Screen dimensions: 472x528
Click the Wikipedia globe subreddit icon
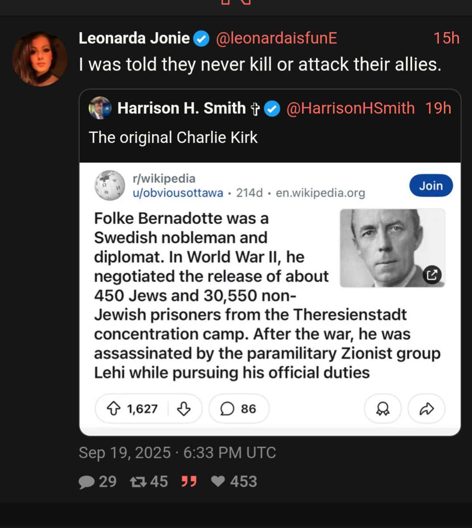click(110, 185)
